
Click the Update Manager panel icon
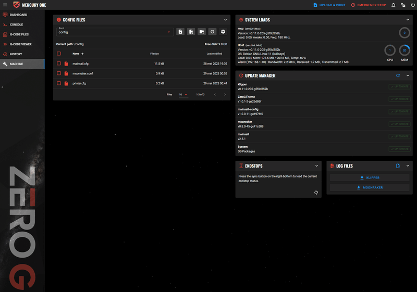241,75
